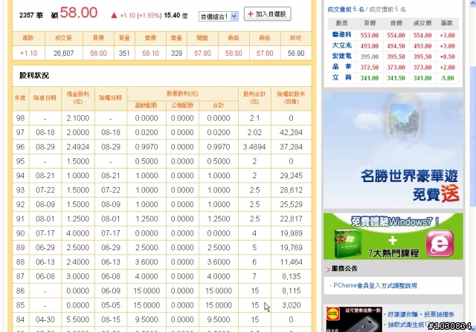Click the red up-triangle price change indicator

click(x=114, y=15)
